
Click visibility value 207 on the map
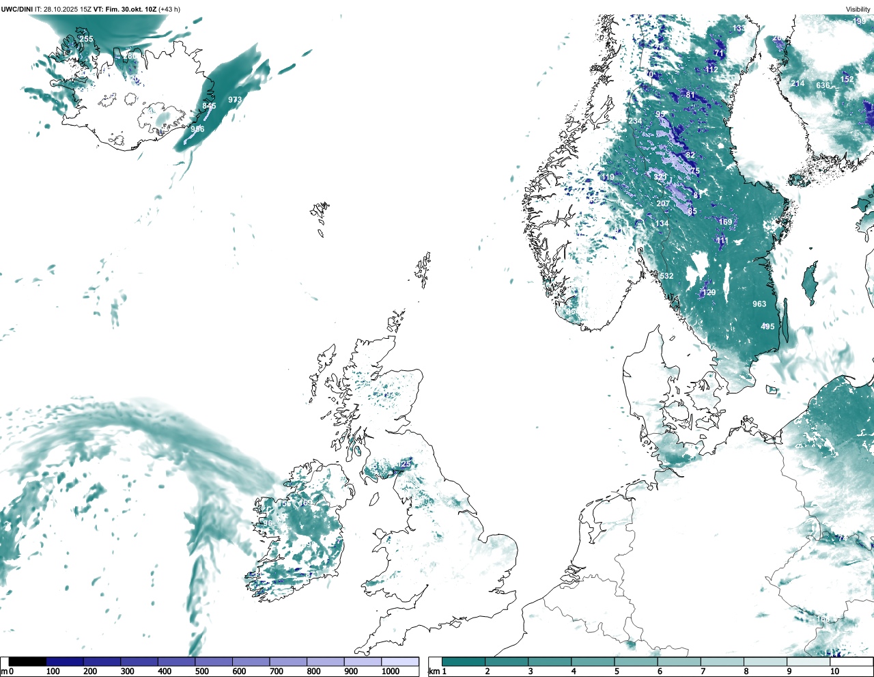(x=663, y=204)
